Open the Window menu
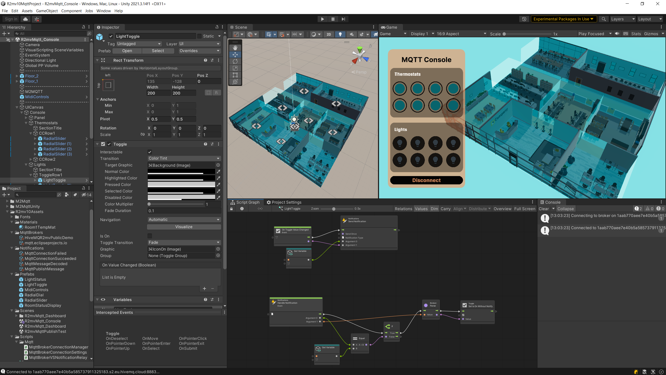 (x=104, y=11)
